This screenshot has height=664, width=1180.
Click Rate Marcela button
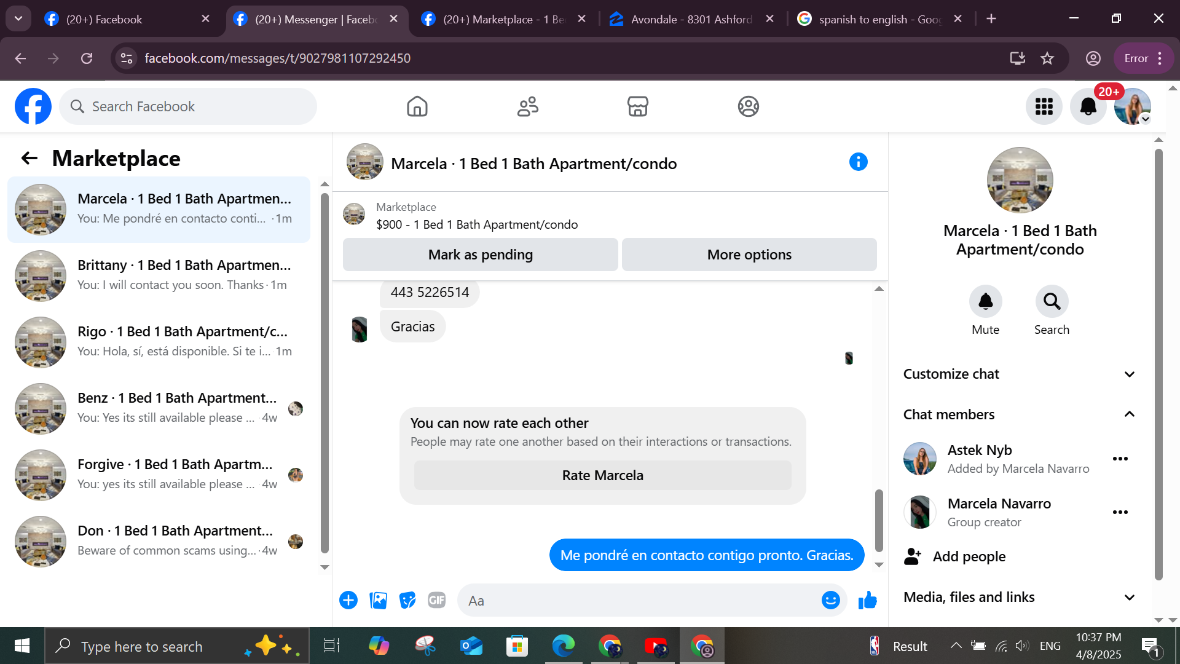(602, 475)
